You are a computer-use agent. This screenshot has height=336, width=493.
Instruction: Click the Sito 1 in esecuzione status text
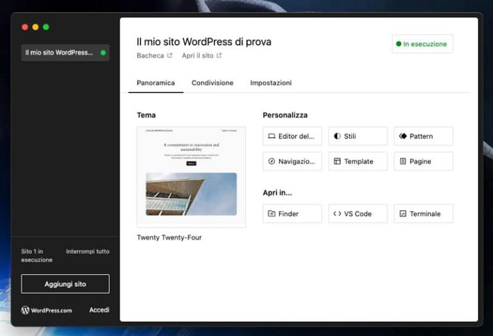[x=37, y=256]
